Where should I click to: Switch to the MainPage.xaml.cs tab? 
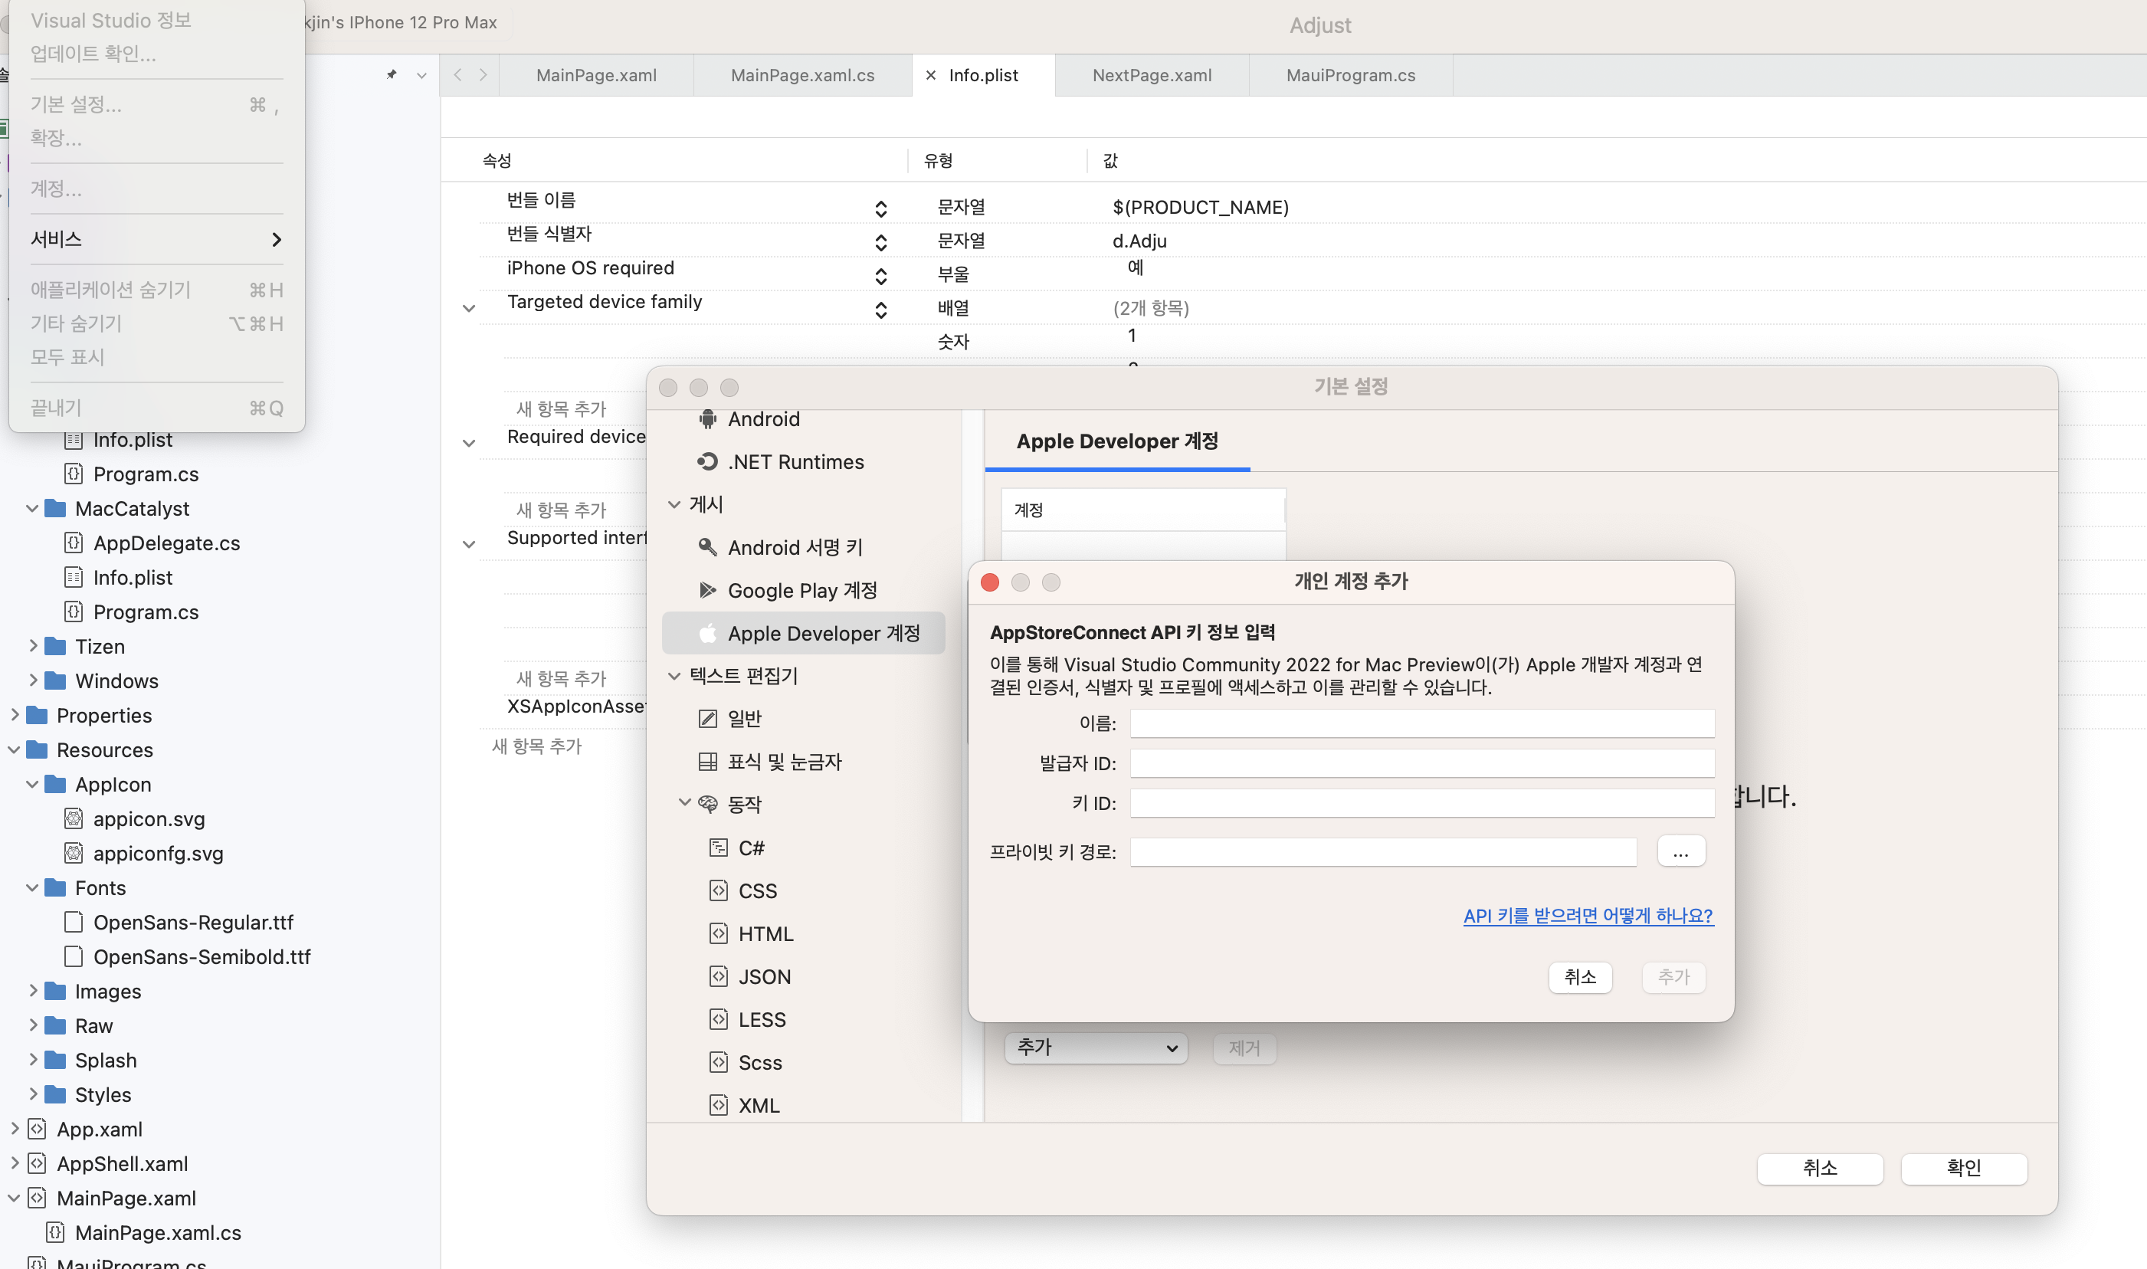pyautogui.click(x=802, y=75)
